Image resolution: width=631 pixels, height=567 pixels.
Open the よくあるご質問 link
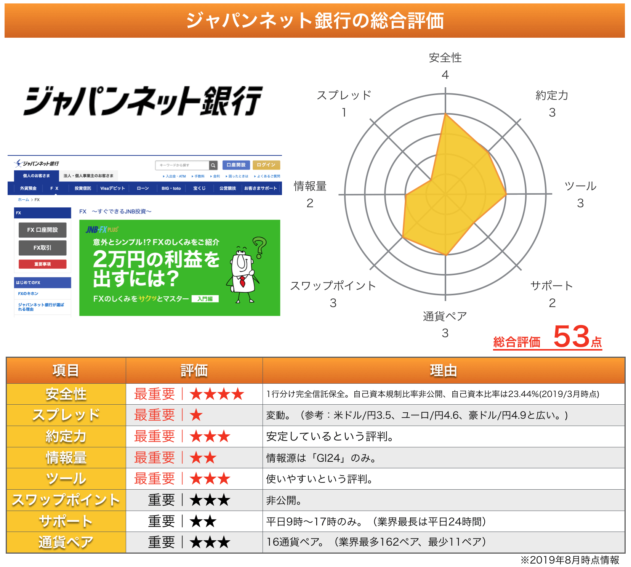pyautogui.click(x=267, y=176)
